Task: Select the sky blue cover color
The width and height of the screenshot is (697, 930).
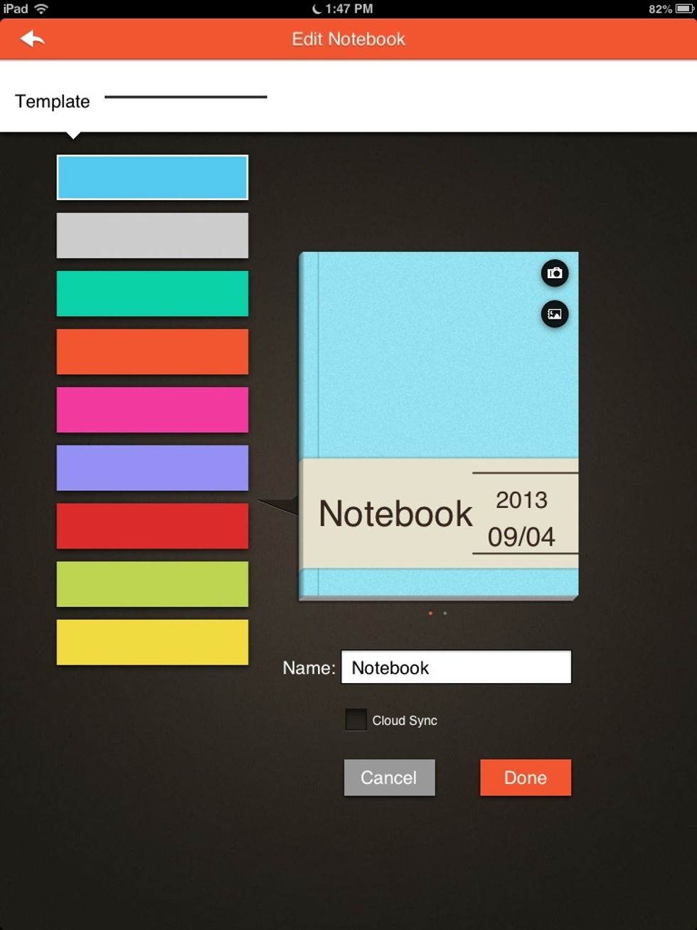Action: (x=152, y=177)
